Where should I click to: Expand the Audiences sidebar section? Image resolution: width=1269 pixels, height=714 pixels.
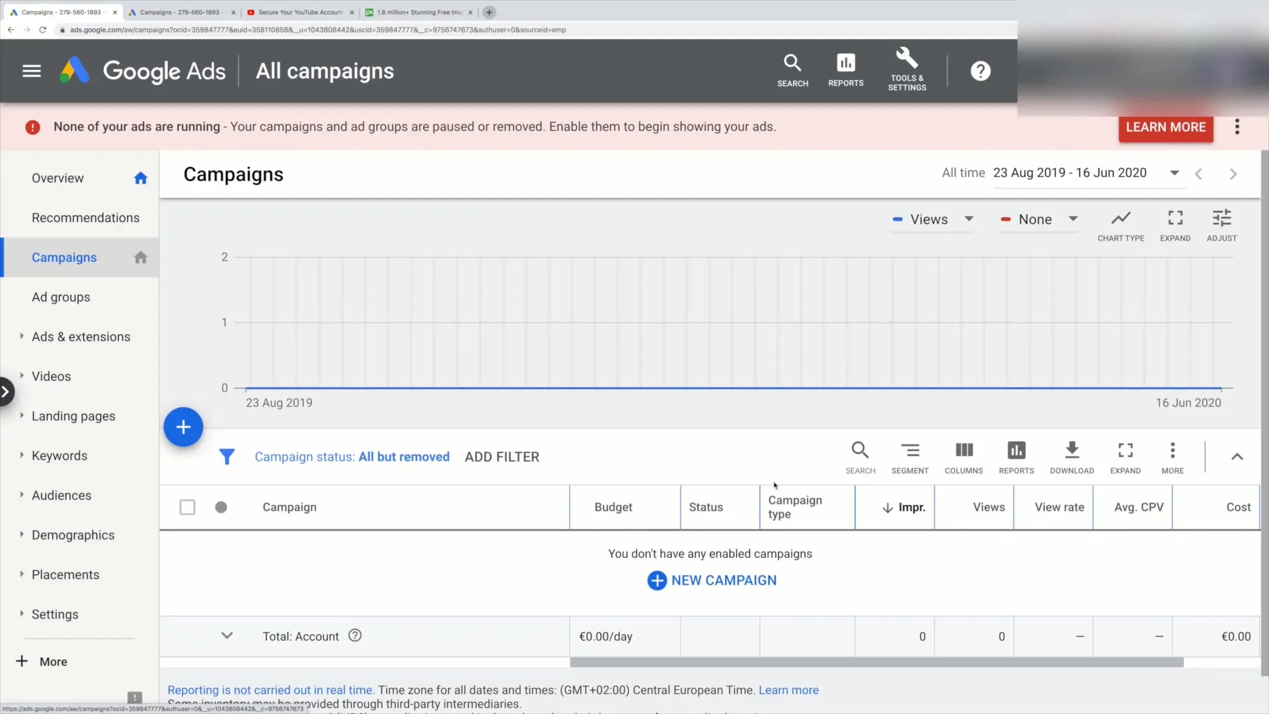point(22,495)
